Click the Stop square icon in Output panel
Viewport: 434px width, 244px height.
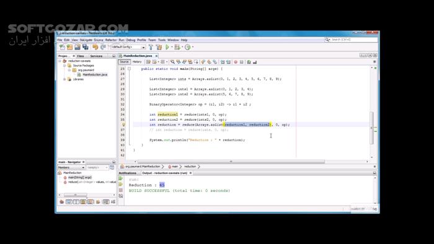(121, 190)
